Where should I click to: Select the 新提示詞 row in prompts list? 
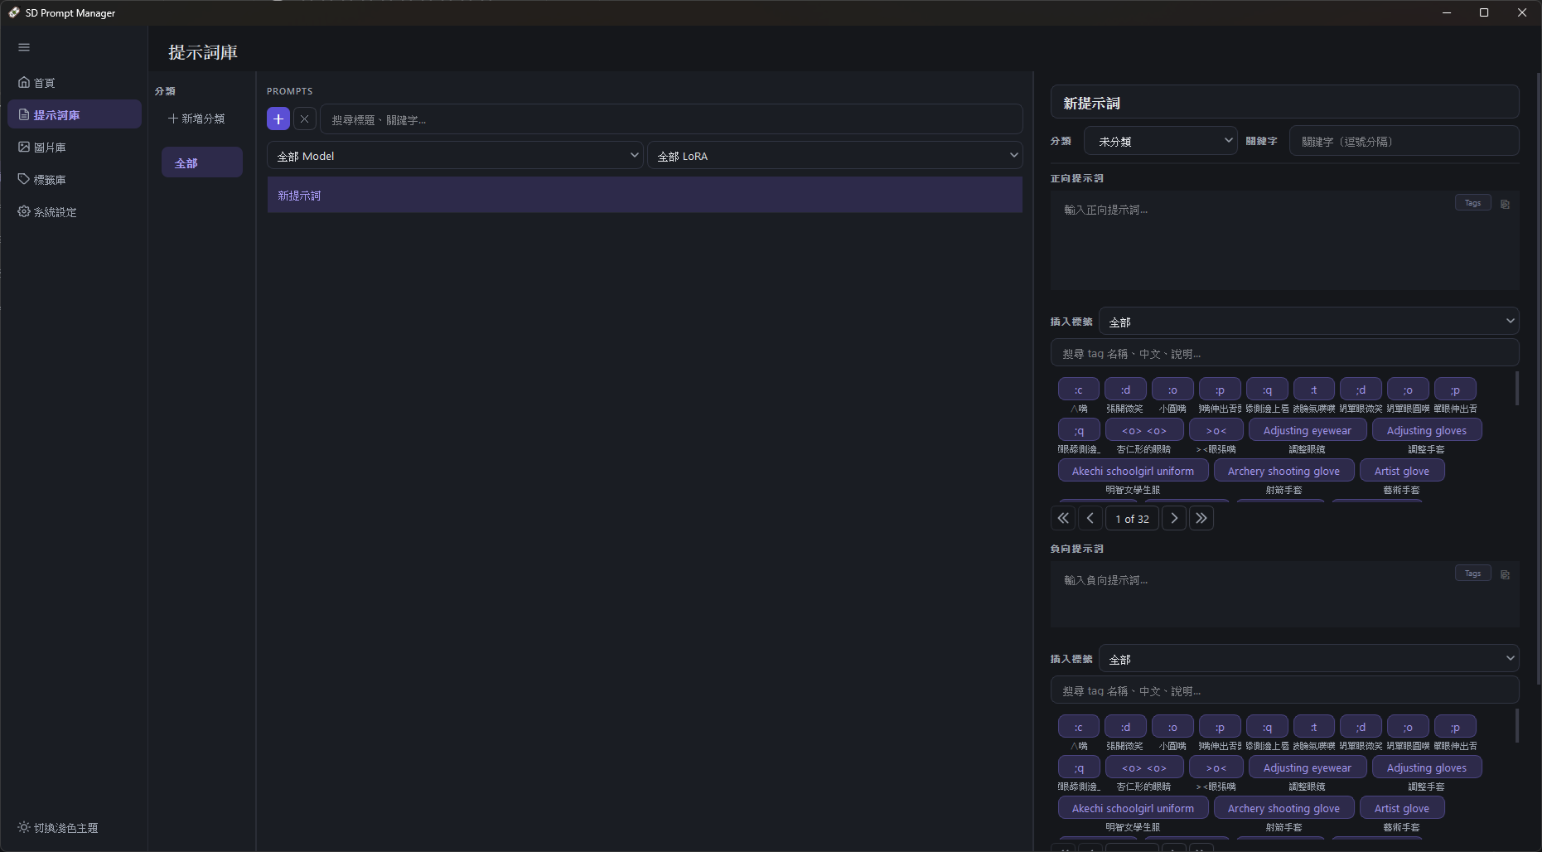tap(645, 195)
